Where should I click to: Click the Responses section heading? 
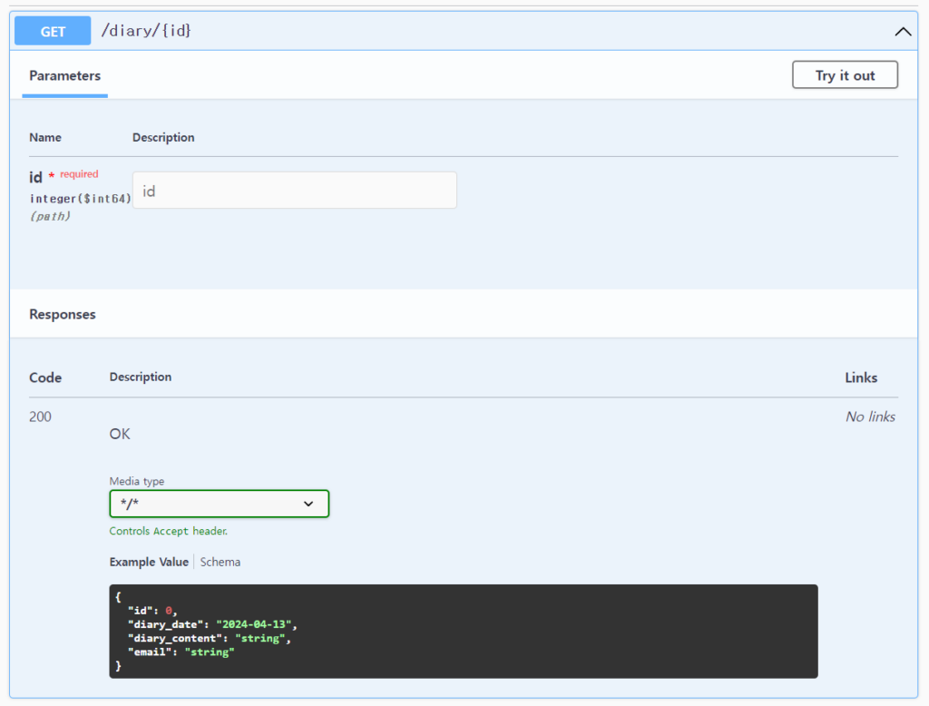63,314
